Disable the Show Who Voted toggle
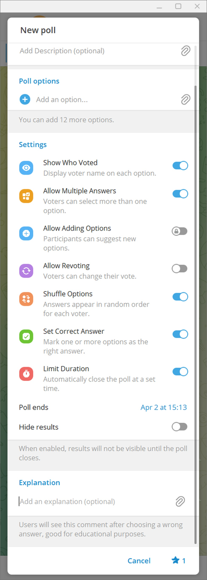Screen dimensions: 207x580 pos(180,166)
